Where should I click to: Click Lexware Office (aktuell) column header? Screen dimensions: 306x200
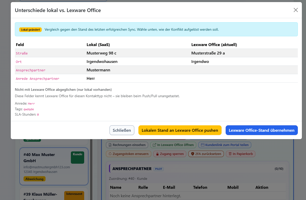click(x=214, y=45)
